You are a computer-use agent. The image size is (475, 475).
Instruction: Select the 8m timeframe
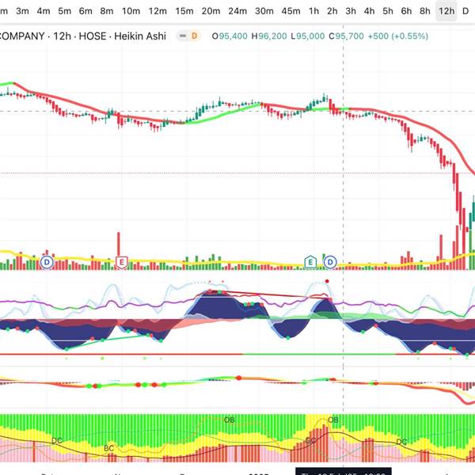point(107,11)
